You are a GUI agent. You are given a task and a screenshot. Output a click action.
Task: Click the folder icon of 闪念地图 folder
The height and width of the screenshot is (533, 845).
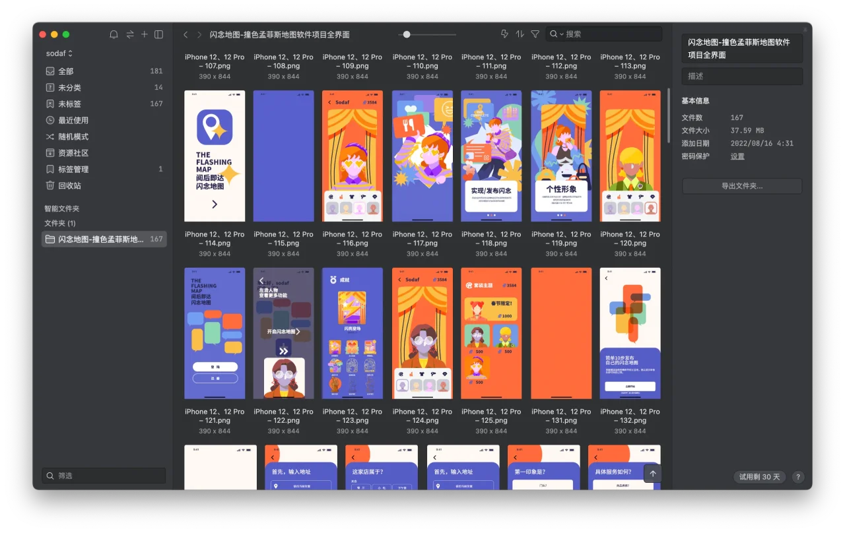pyautogui.click(x=50, y=239)
